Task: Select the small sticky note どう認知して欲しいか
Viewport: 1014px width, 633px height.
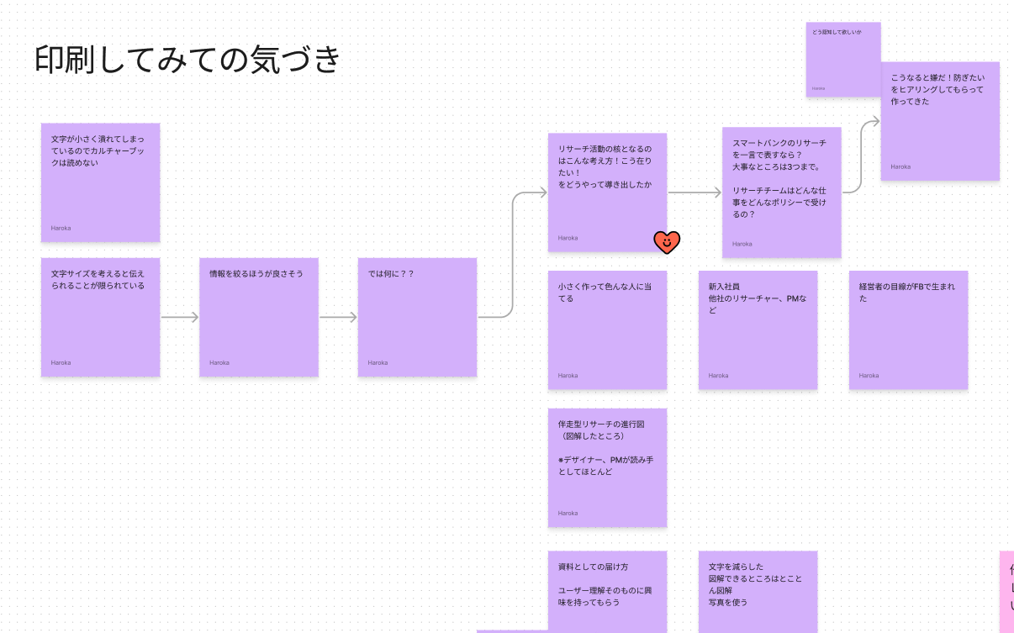Action: point(843,60)
